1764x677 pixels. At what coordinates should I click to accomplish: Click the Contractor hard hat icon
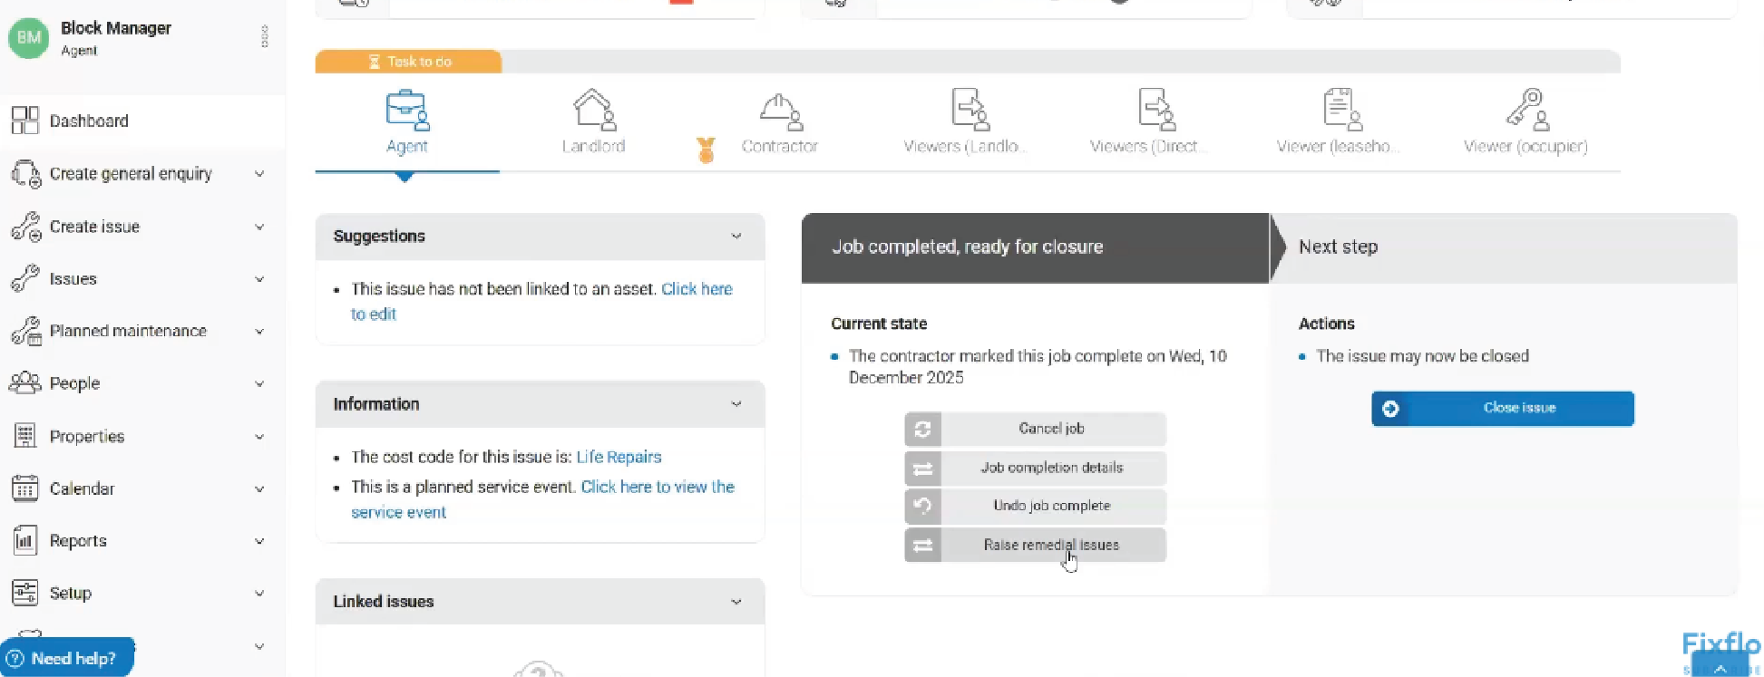pos(780,111)
